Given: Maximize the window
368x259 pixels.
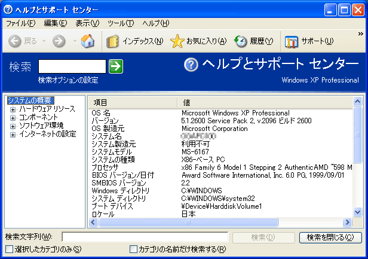Looking at the screenshot, I should tap(344, 10).
